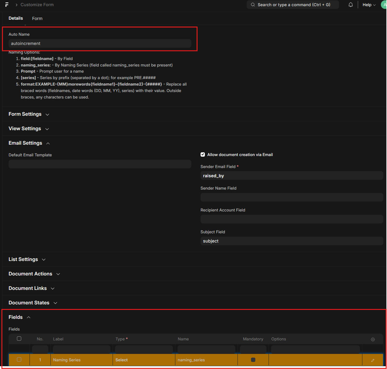The width and height of the screenshot is (387, 369).
Task: Open the Help dropdown menu
Action: tap(369, 5)
